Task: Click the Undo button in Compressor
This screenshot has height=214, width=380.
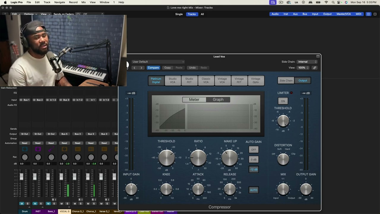Action: click(192, 68)
